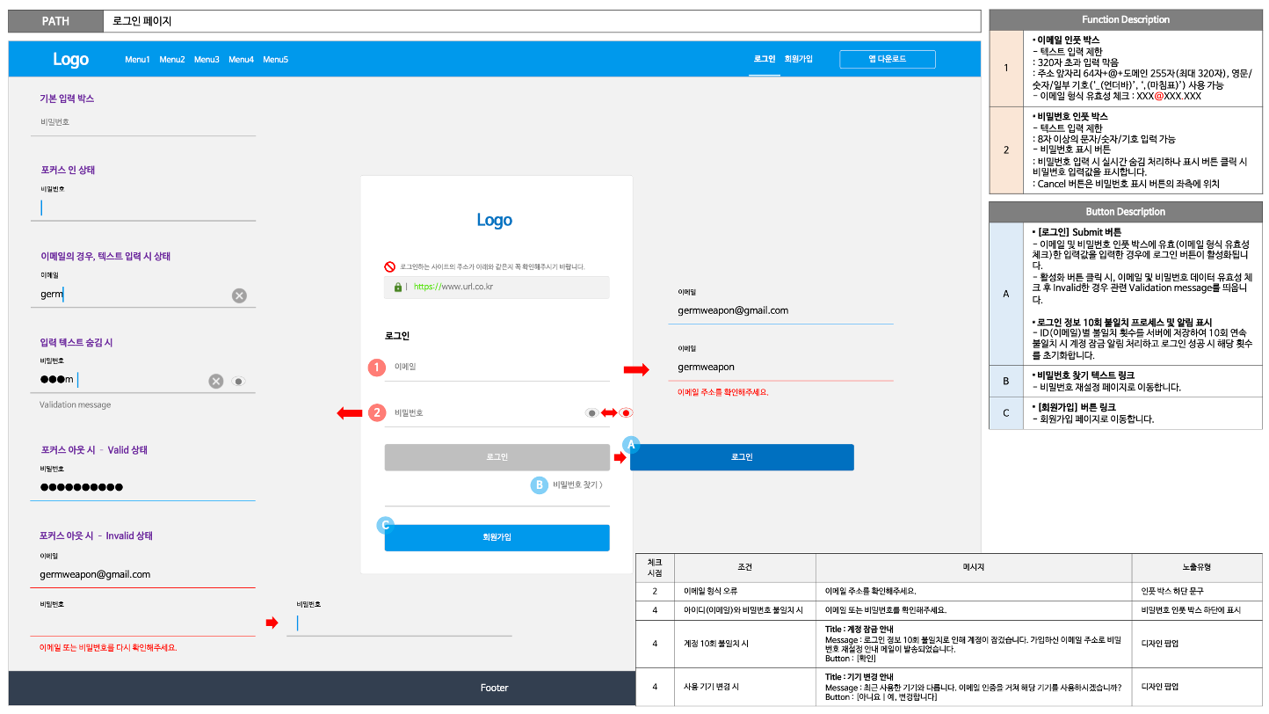Click the '비밀번호 찾기 텍스트 링크' description title
1269x714 pixels.
coord(1084,375)
